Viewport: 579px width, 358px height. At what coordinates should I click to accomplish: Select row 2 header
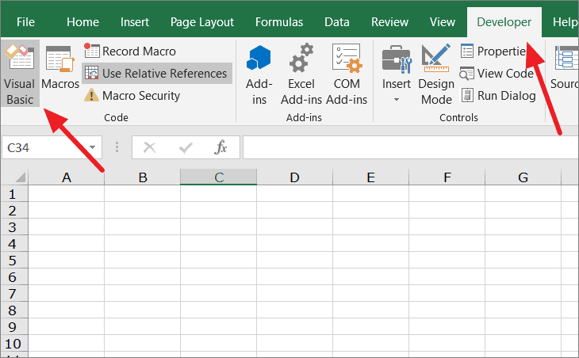point(14,210)
